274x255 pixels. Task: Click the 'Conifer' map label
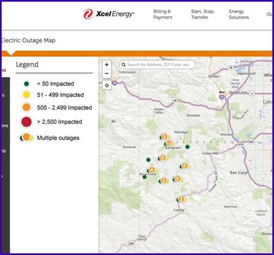179,210
